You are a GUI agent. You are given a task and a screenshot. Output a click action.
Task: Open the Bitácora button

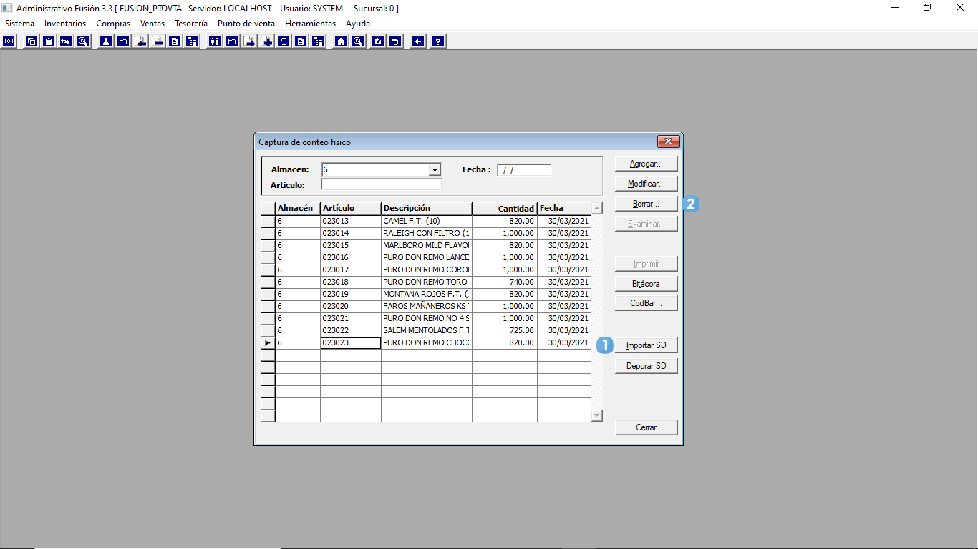(x=647, y=284)
